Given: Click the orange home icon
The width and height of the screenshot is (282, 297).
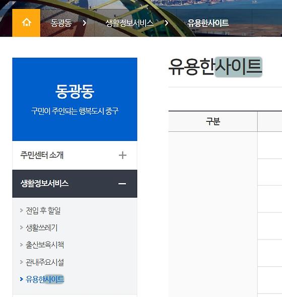Looking at the screenshot, I should click(x=26, y=23).
